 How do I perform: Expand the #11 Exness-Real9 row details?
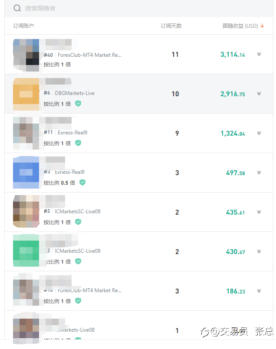[259, 133]
